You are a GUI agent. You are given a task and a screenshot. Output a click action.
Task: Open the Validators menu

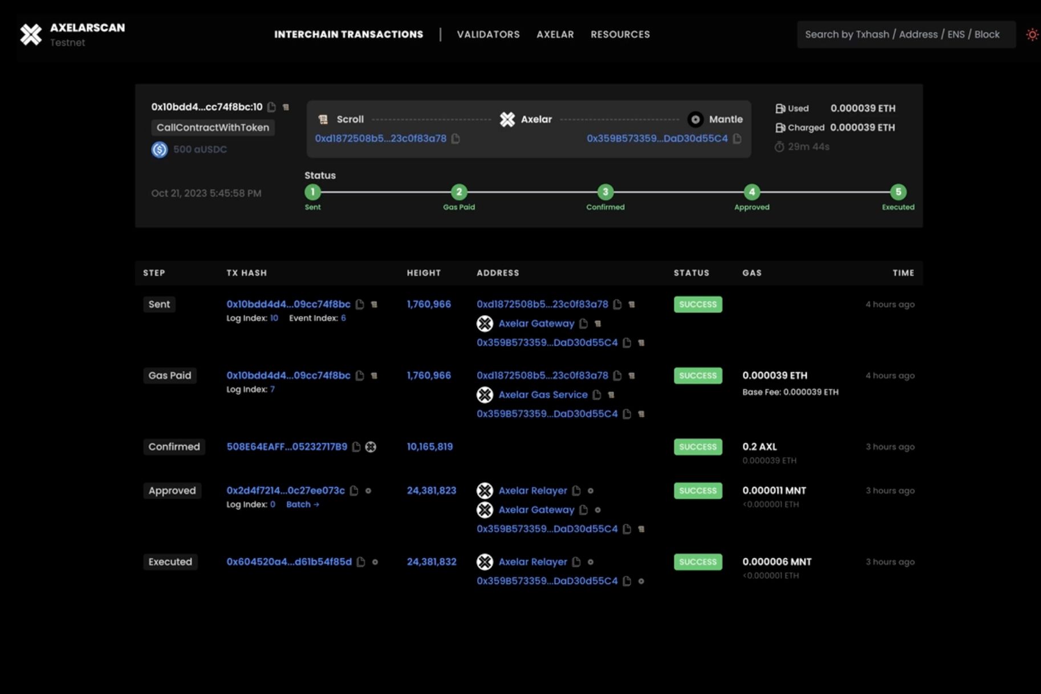tap(489, 35)
